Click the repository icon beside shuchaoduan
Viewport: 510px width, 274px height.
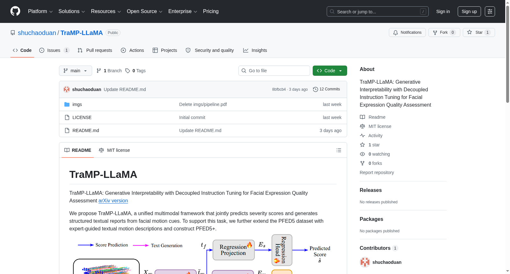13,33
